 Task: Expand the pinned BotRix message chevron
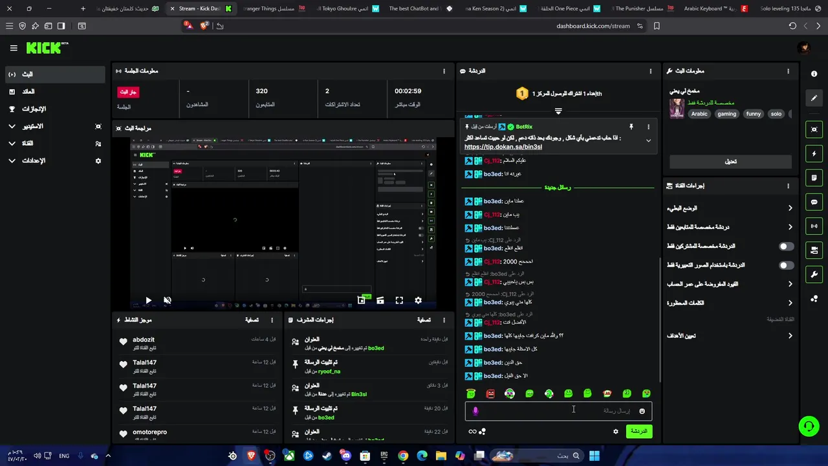pos(648,140)
